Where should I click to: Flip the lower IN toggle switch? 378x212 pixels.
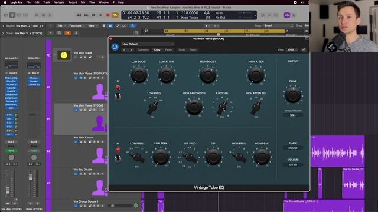point(118,158)
